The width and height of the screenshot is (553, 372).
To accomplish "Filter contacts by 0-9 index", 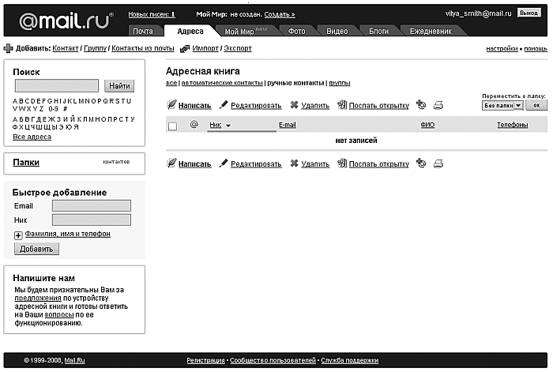I will point(54,109).
